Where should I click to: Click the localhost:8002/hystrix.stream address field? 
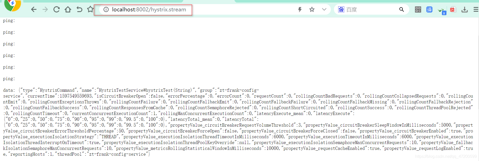point(149,10)
